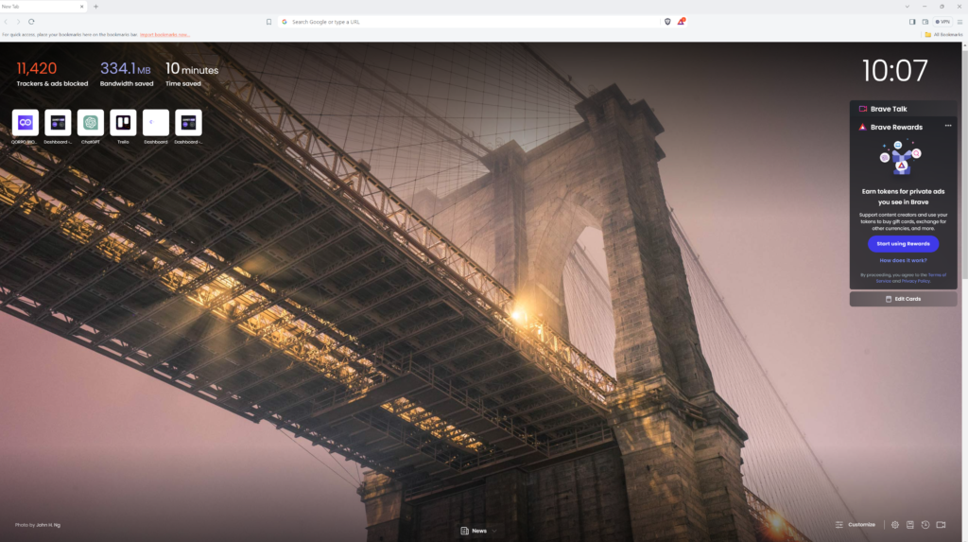Screen dimensions: 968x542
Task: Click the photo credit John H. Ng link
Action: click(48, 525)
